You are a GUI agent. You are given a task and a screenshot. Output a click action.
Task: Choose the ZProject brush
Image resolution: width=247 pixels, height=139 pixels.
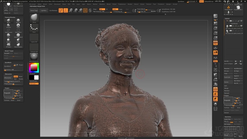tap(8, 45)
